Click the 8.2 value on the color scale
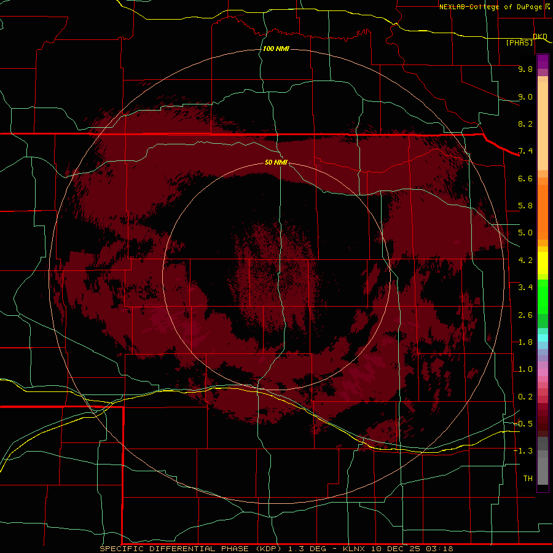 525,124
